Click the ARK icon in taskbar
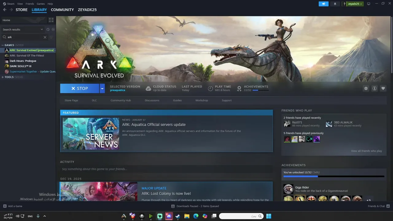This screenshot has width=393, height=221. [x=124, y=216]
